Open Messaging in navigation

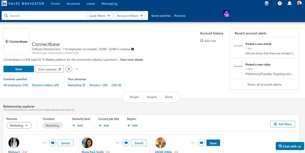(x=109, y=4)
